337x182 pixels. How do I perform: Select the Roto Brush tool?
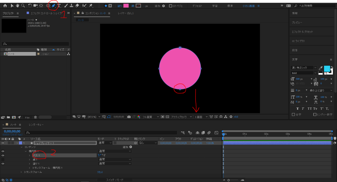pyautogui.click(x=84, y=6)
